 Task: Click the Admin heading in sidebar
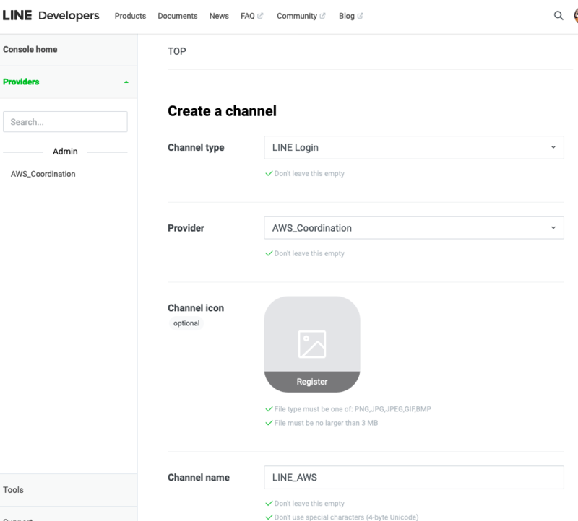pyautogui.click(x=65, y=152)
